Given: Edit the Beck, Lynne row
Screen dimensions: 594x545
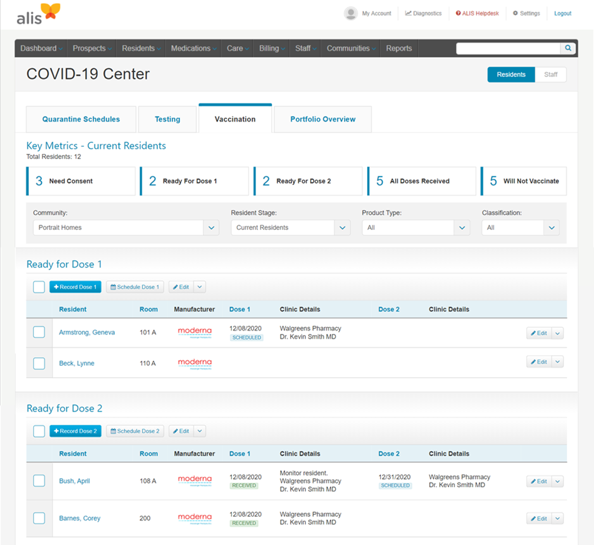Looking at the screenshot, I should 539,362.
